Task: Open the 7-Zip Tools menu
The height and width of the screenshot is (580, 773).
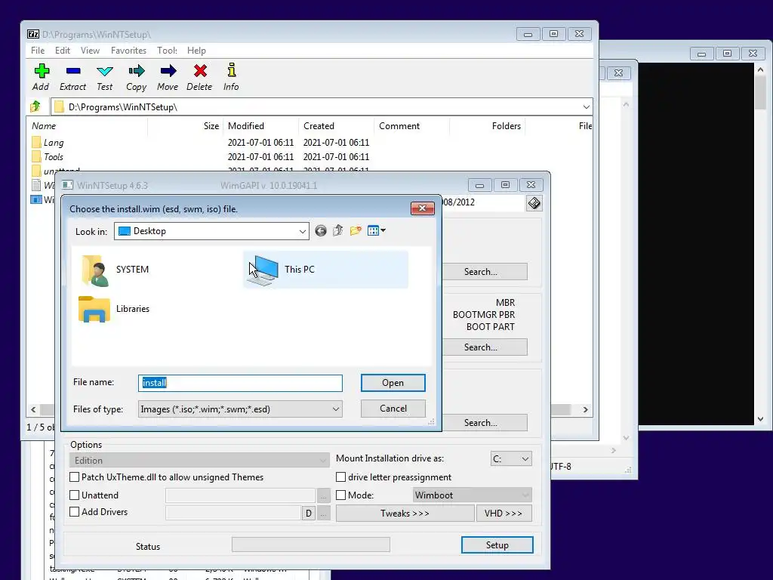Action: point(167,51)
